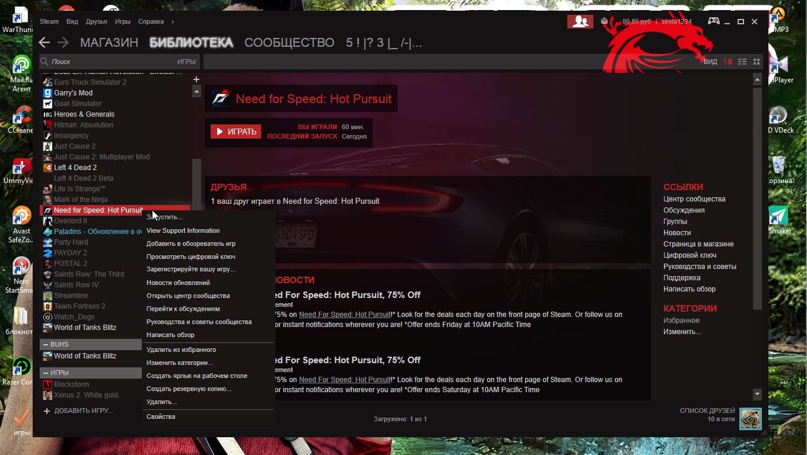Open the Страница в магазине link
Image resolution: width=807 pixels, height=455 pixels.
[698, 244]
